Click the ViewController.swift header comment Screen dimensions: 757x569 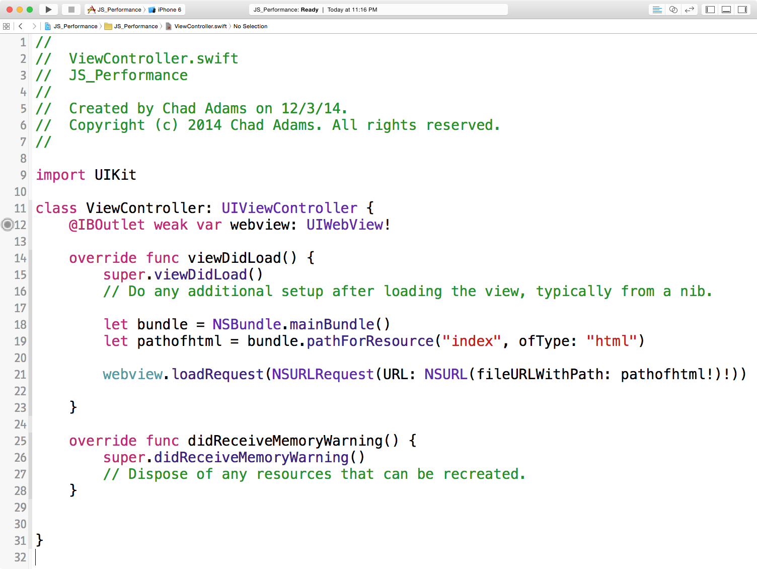click(x=154, y=58)
